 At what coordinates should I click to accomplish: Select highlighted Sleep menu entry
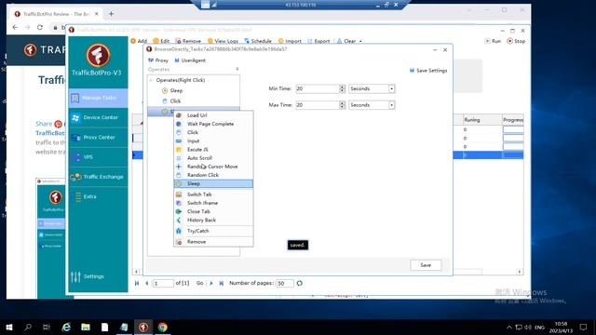point(213,183)
